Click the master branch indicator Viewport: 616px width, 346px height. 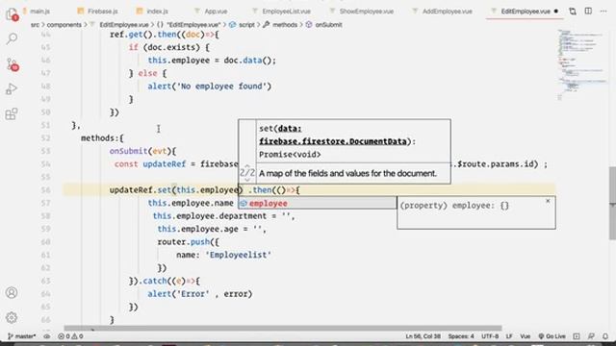(x=21, y=336)
